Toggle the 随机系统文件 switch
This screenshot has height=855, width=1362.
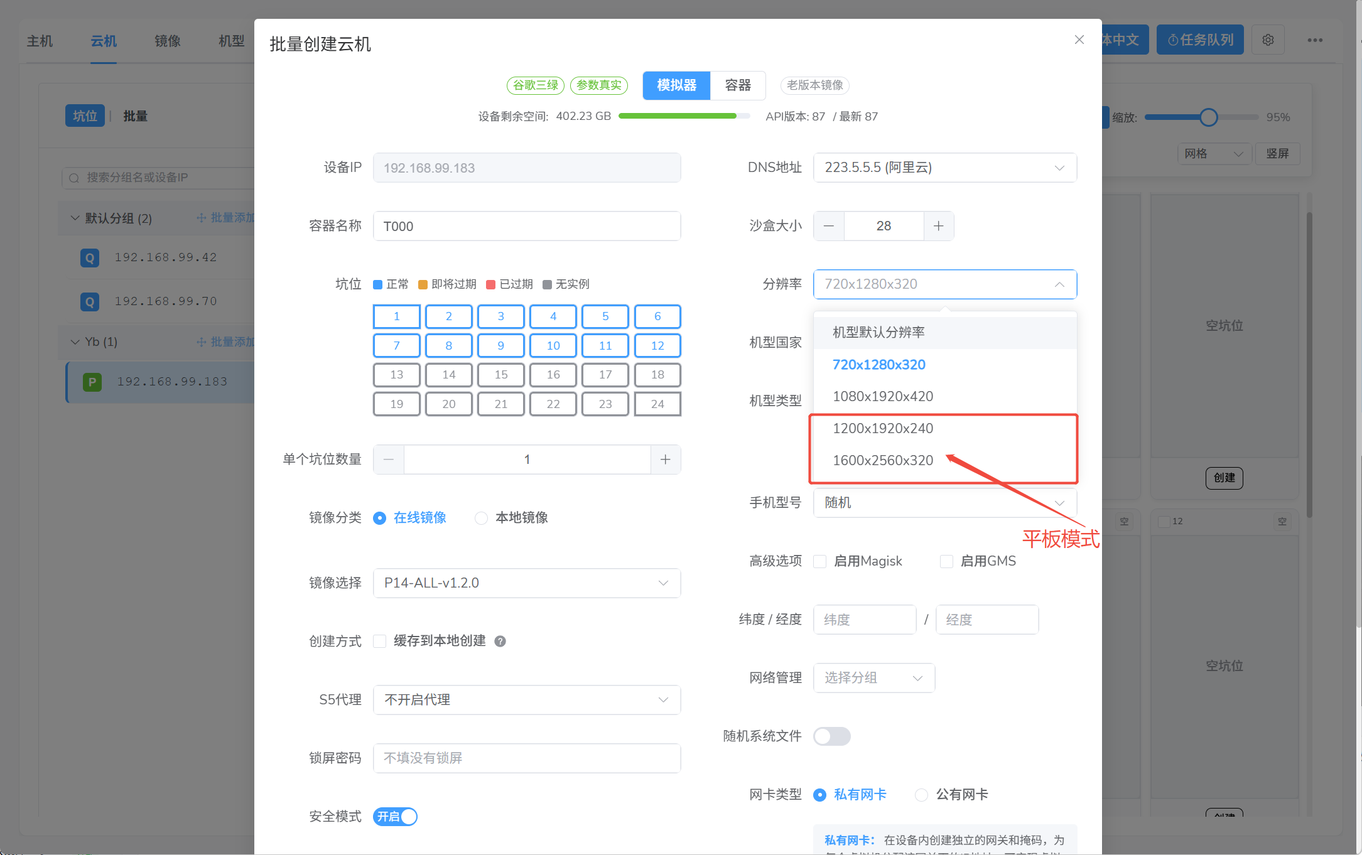pos(831,736)
